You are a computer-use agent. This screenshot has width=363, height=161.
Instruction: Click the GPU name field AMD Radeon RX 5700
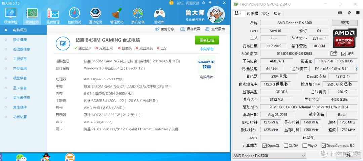click(x=294, y=23)
